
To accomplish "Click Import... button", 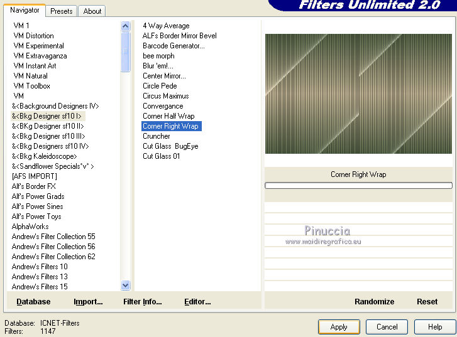I will (x=88, y=301).
